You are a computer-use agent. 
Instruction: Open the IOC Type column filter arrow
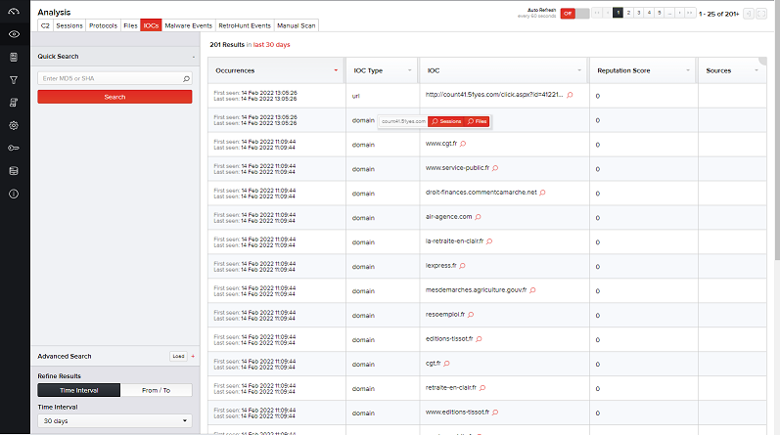coord(410,71)
